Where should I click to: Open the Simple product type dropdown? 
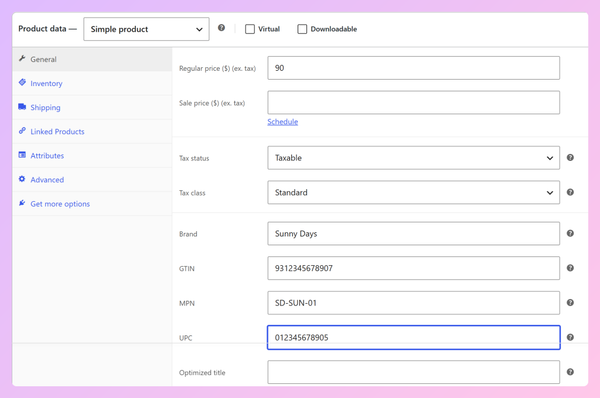pos(146,29)
